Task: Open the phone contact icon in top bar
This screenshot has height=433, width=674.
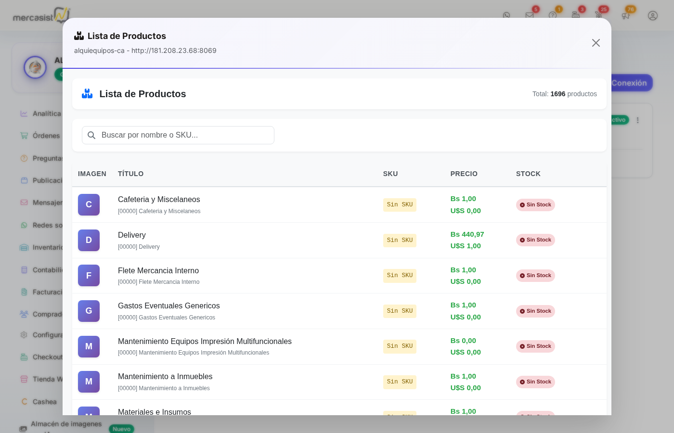Action: point(507,16)
